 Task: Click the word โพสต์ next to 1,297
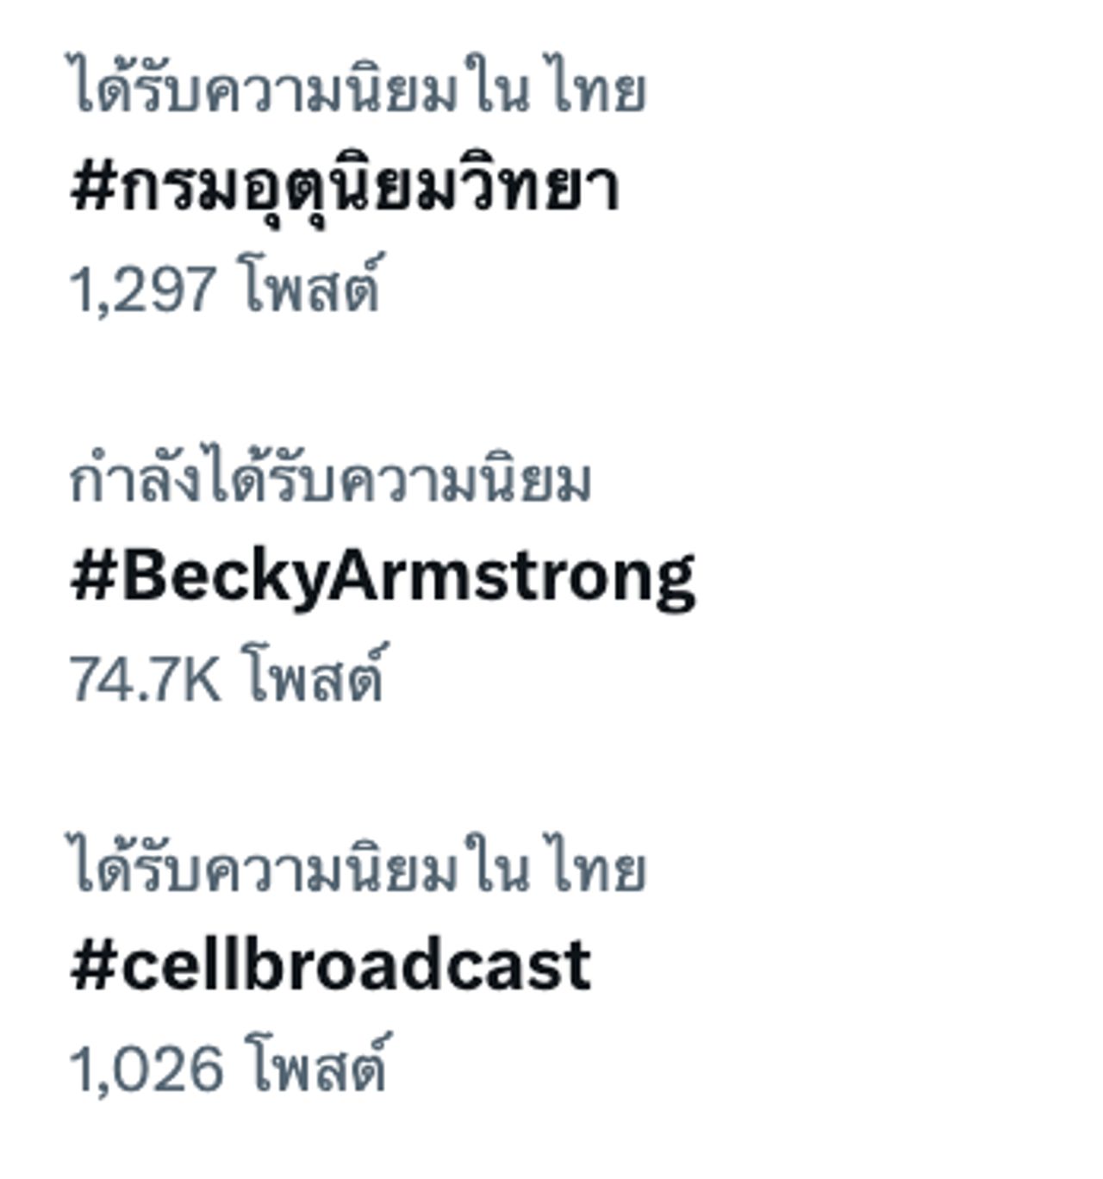pos(310,286)
